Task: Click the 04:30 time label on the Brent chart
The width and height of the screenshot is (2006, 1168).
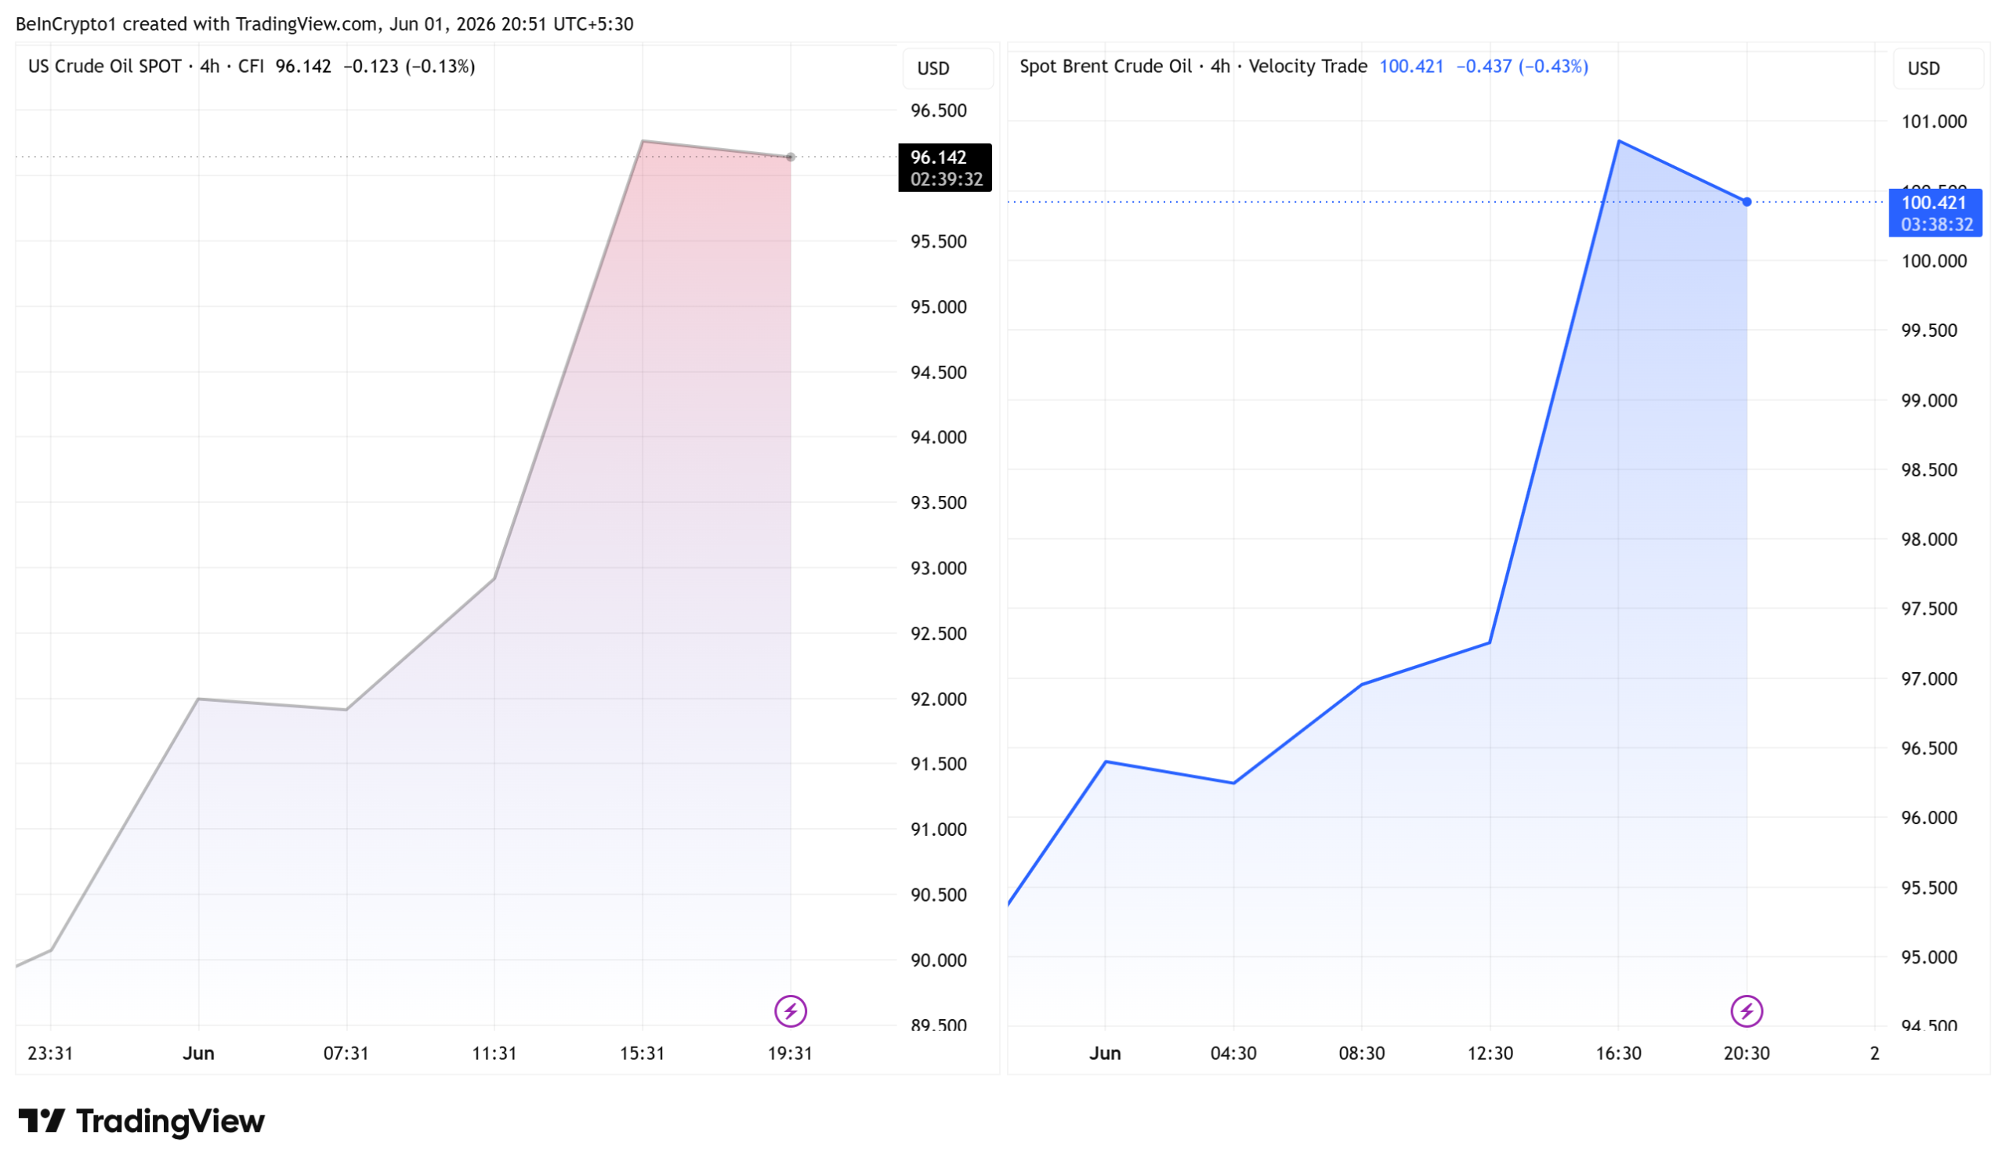Action: click(1233, 1054)
